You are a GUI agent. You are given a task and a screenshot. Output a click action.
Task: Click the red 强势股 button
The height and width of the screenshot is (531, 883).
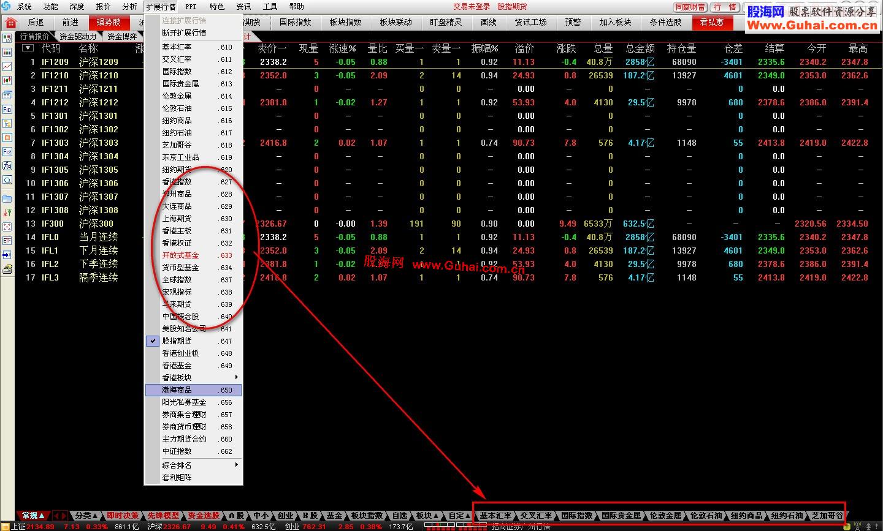(x=109, y=23)
